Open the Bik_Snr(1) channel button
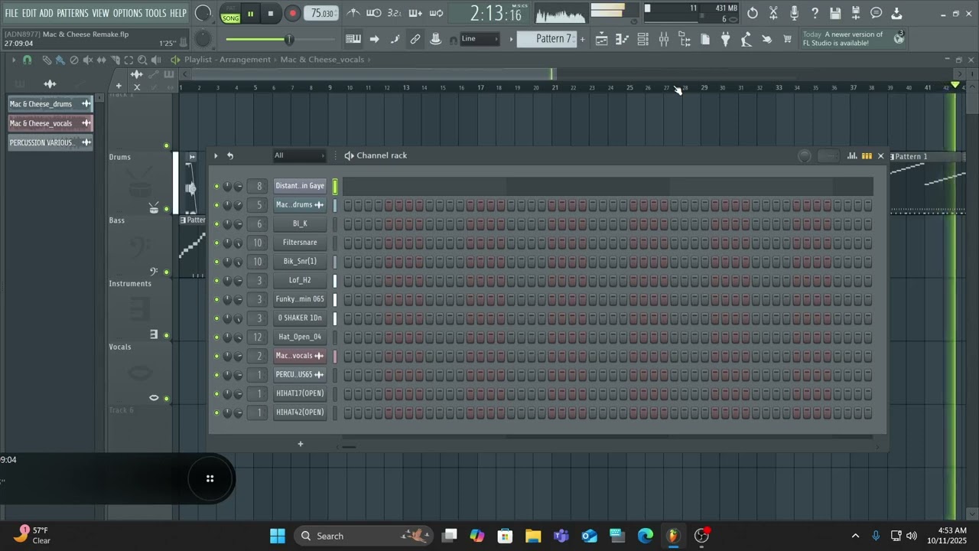 click(x=300, y=261)
